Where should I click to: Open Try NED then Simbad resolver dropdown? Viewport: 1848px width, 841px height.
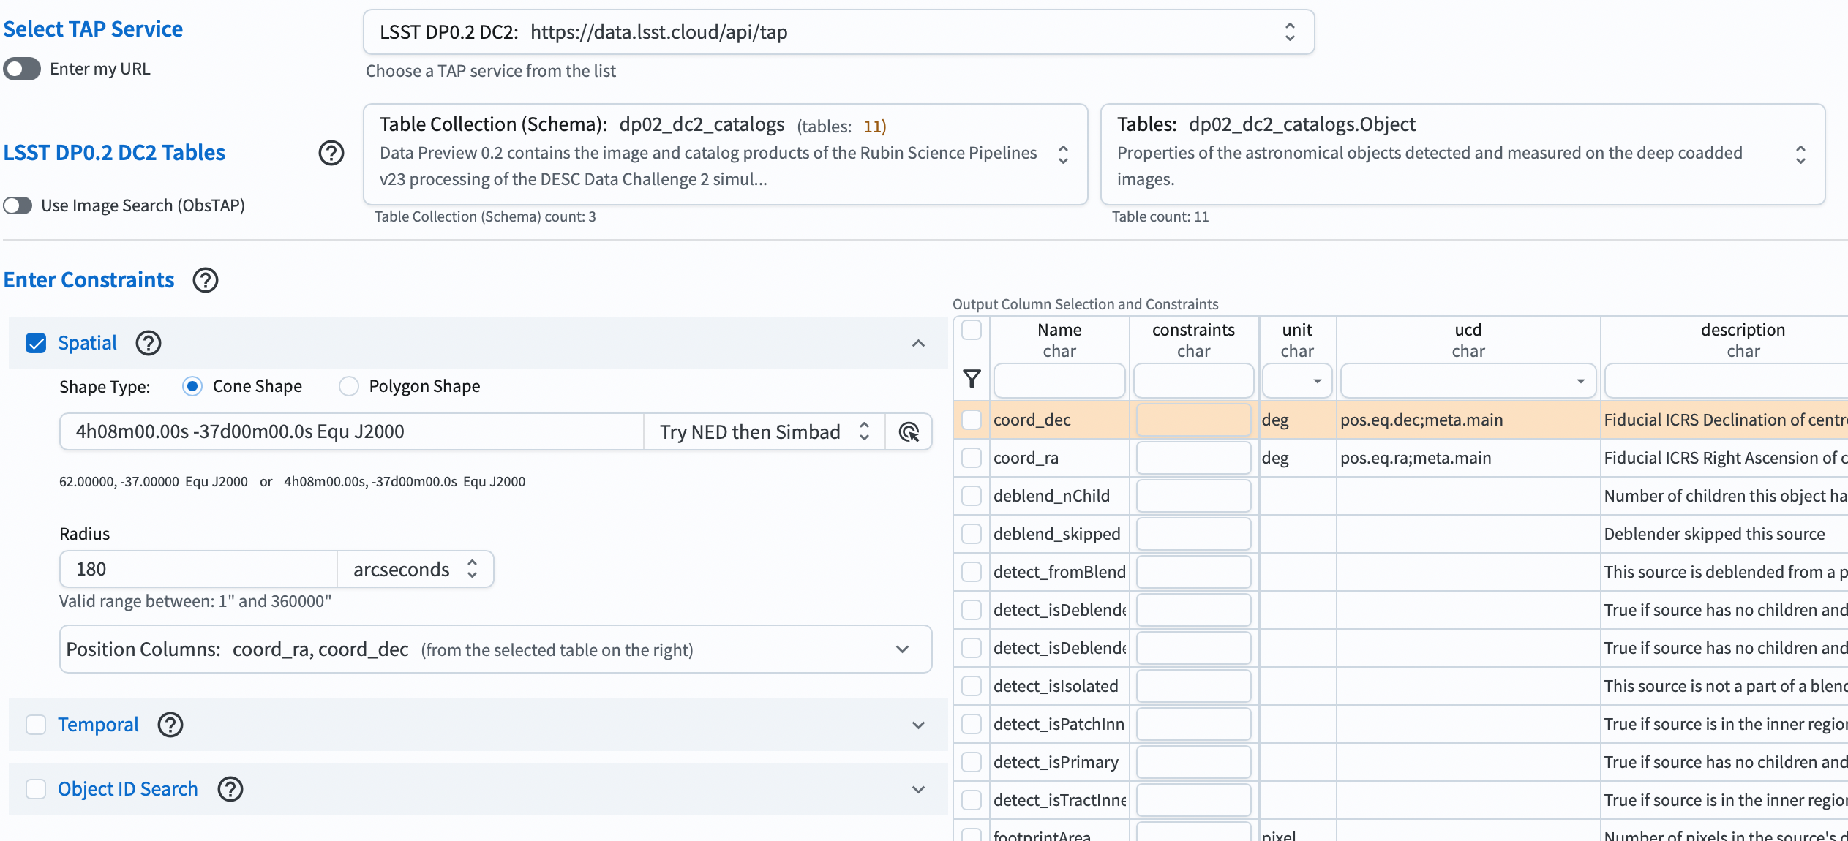click(764, 432)
